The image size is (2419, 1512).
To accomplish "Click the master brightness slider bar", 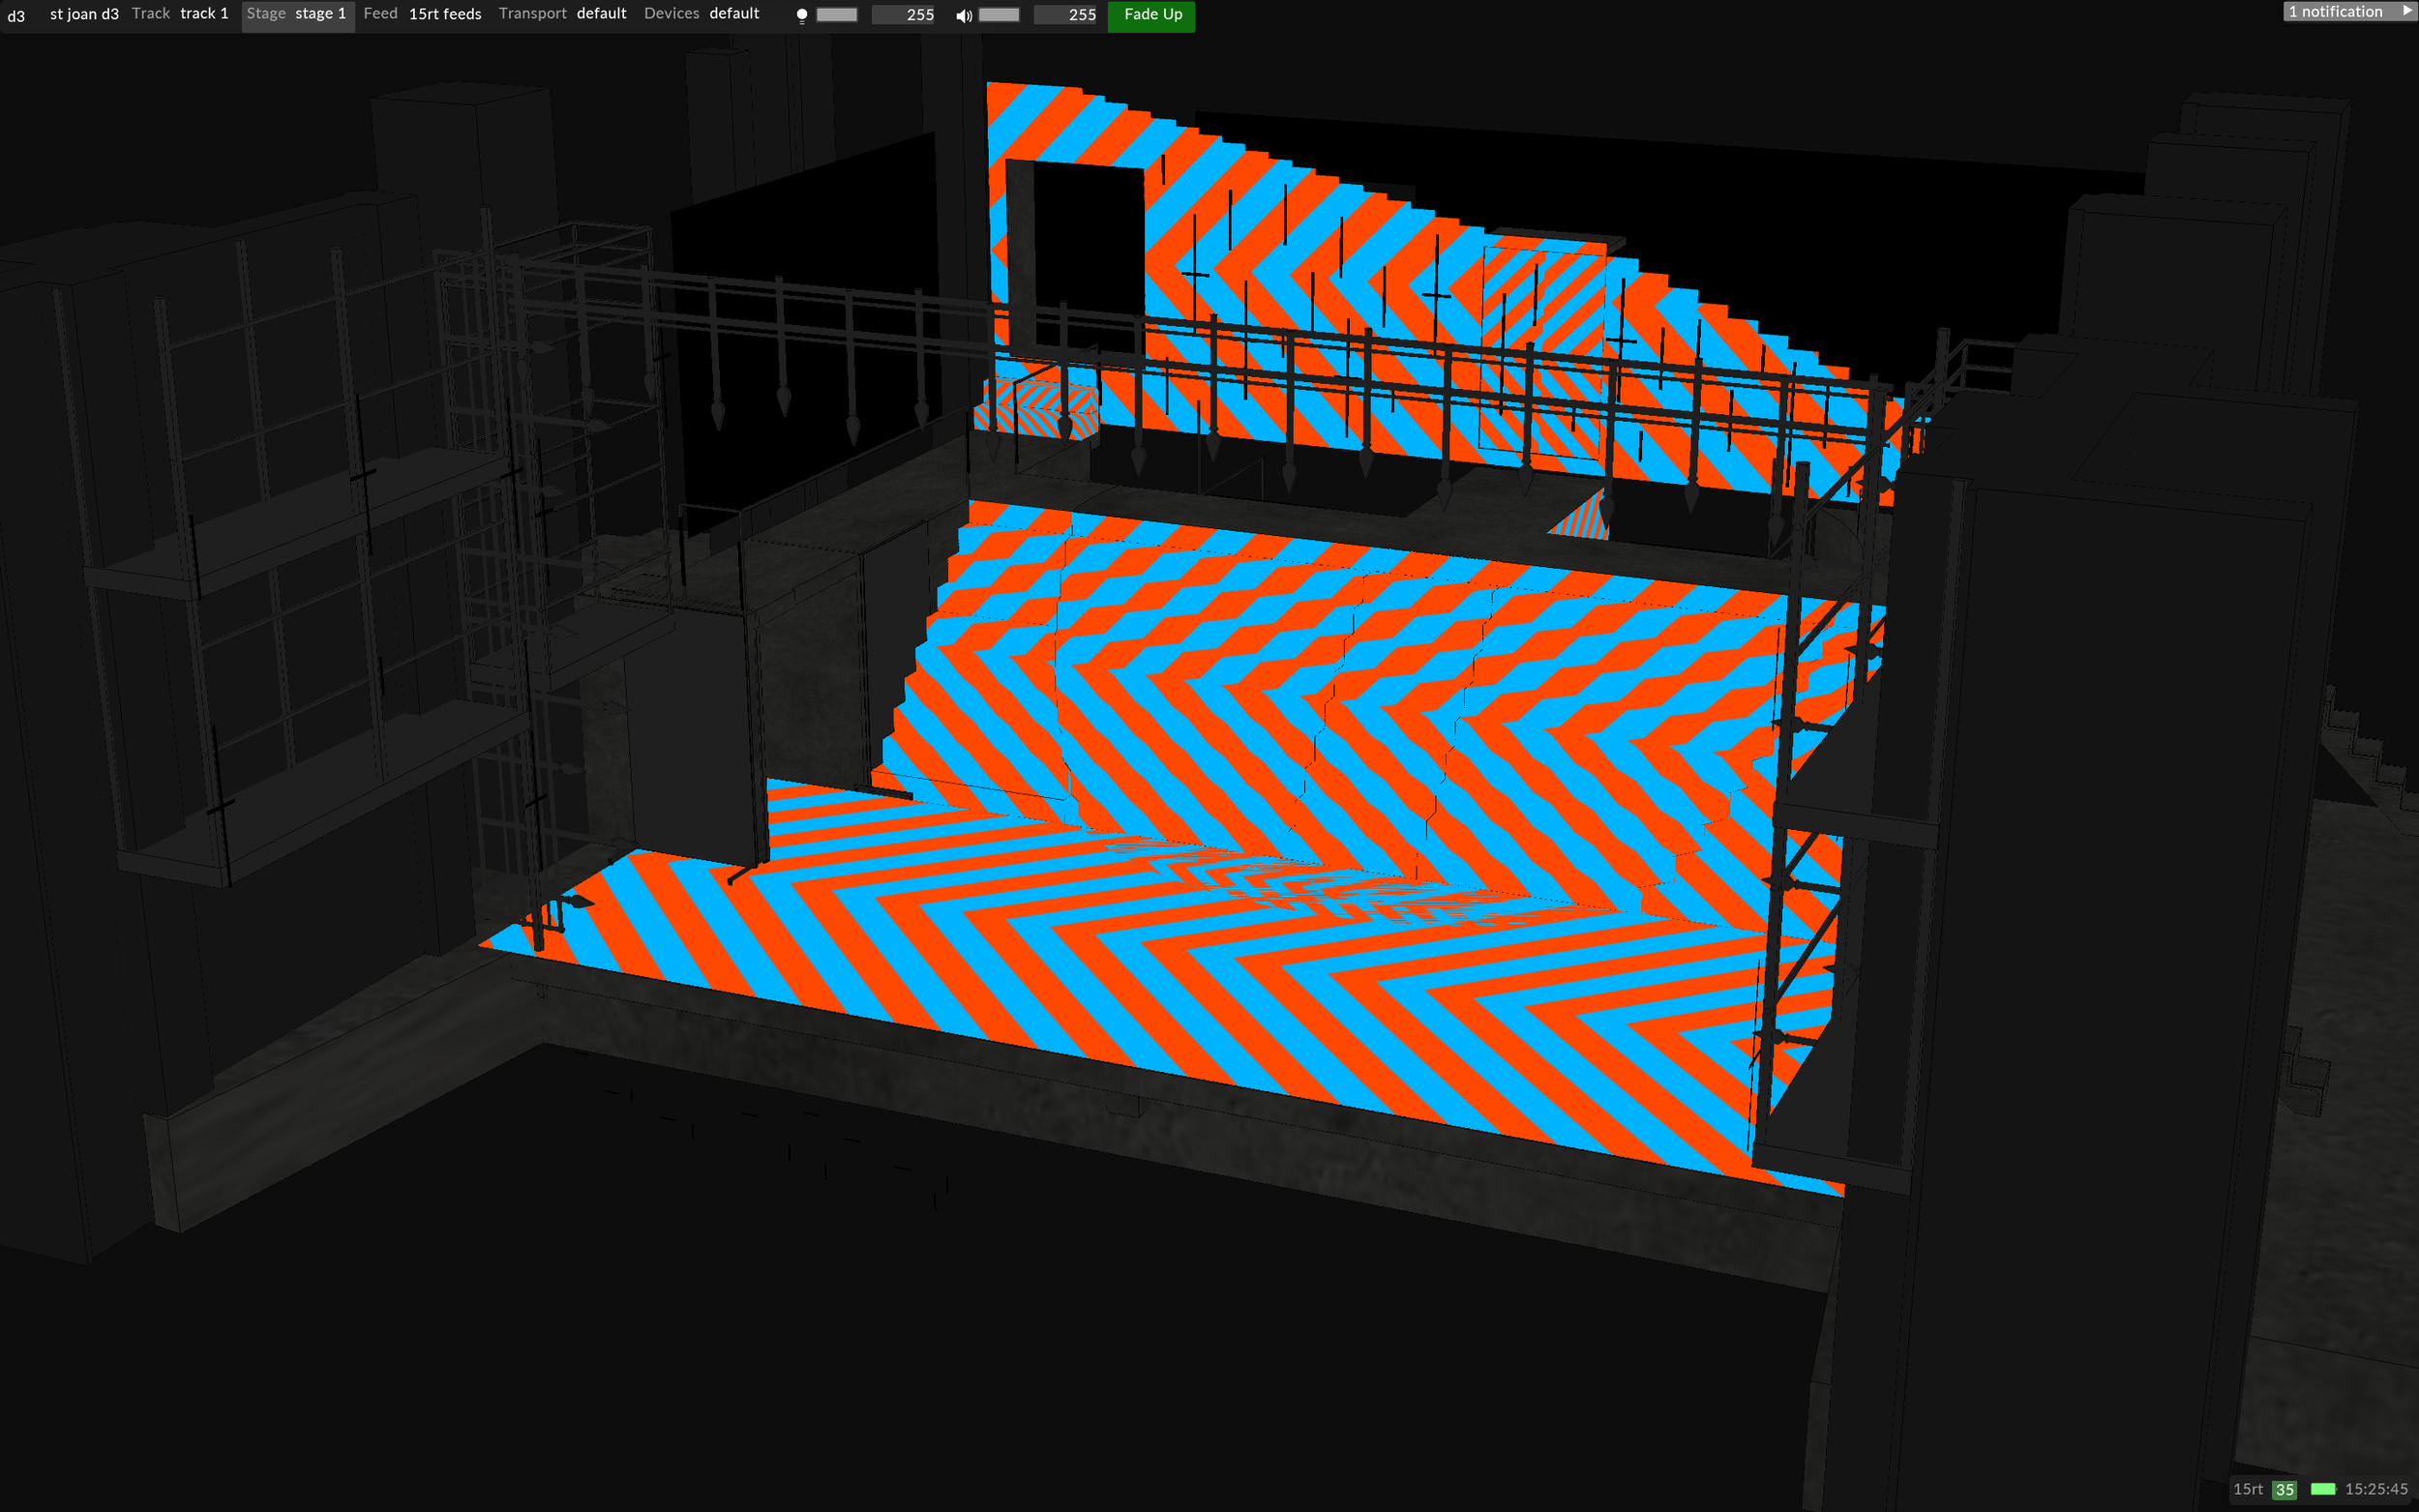I will point(836,15).
